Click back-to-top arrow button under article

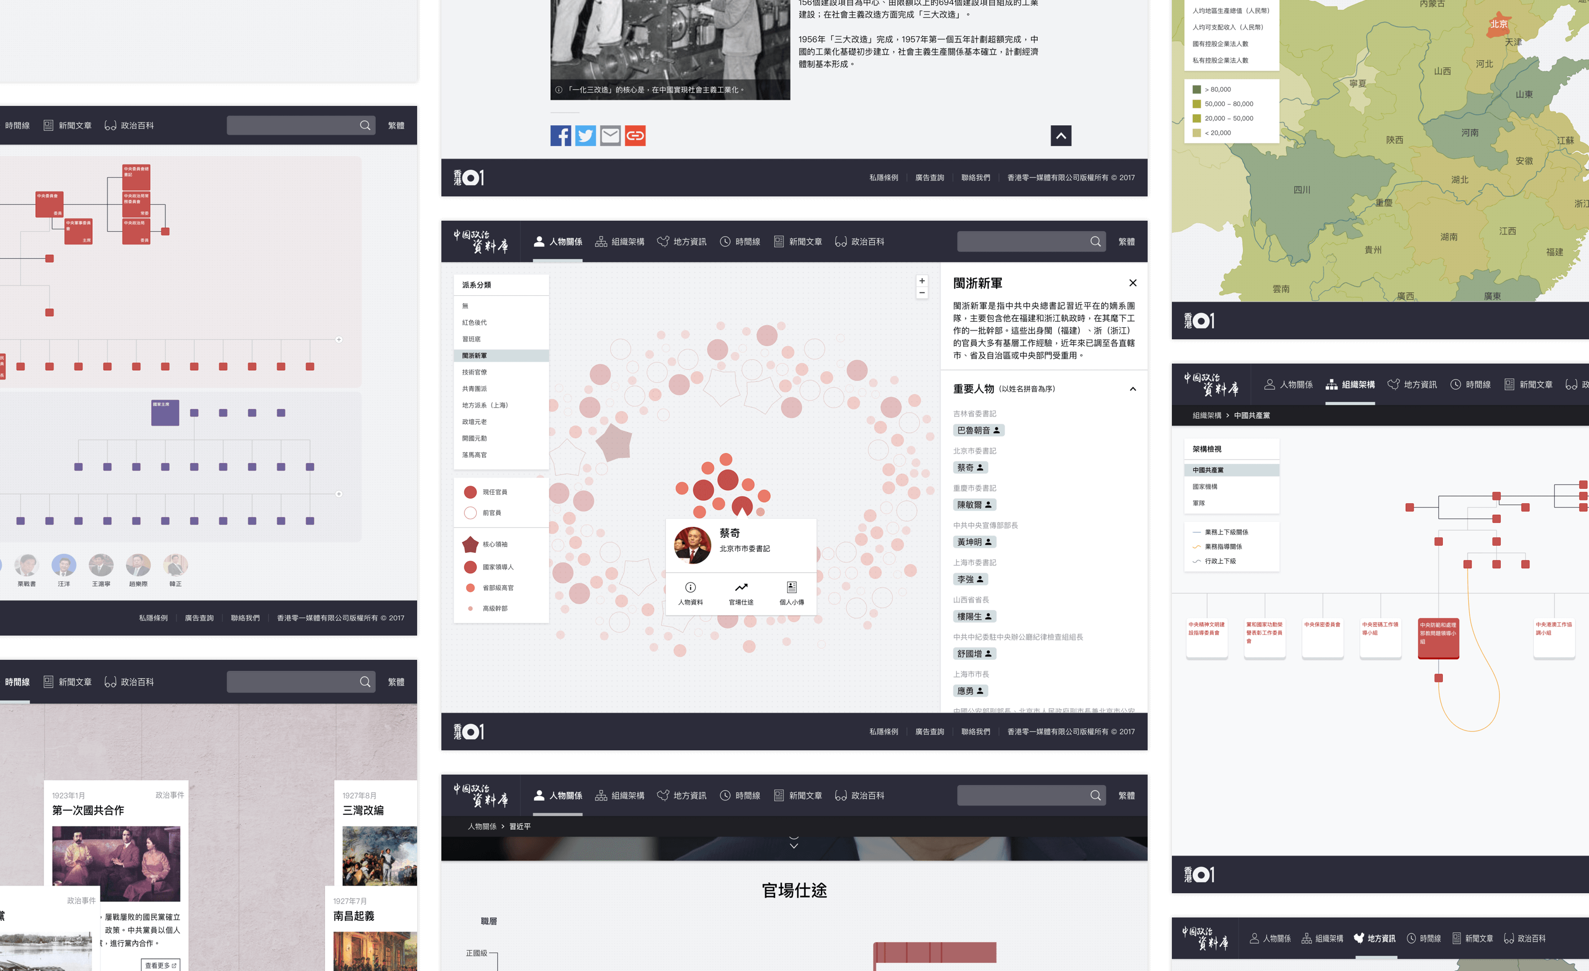(x=1061, y=135)
